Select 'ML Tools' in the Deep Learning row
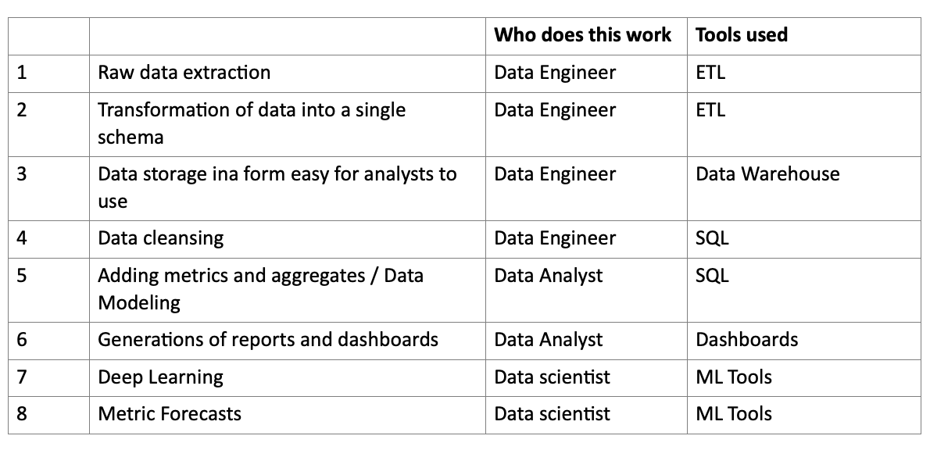This screenshot has height=450, width=930. pyautogui.click(x=803, y=377)
